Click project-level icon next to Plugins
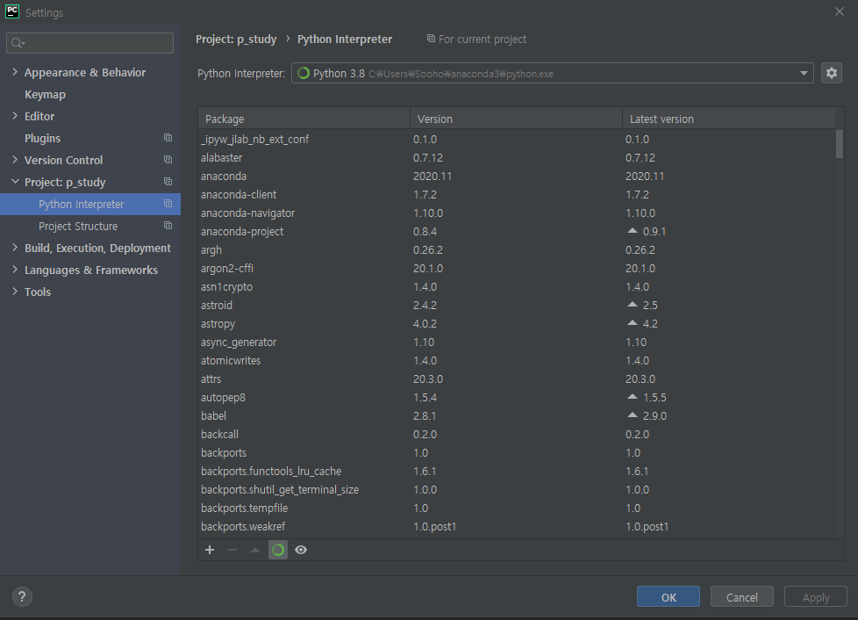 click(x=168, y=138)
